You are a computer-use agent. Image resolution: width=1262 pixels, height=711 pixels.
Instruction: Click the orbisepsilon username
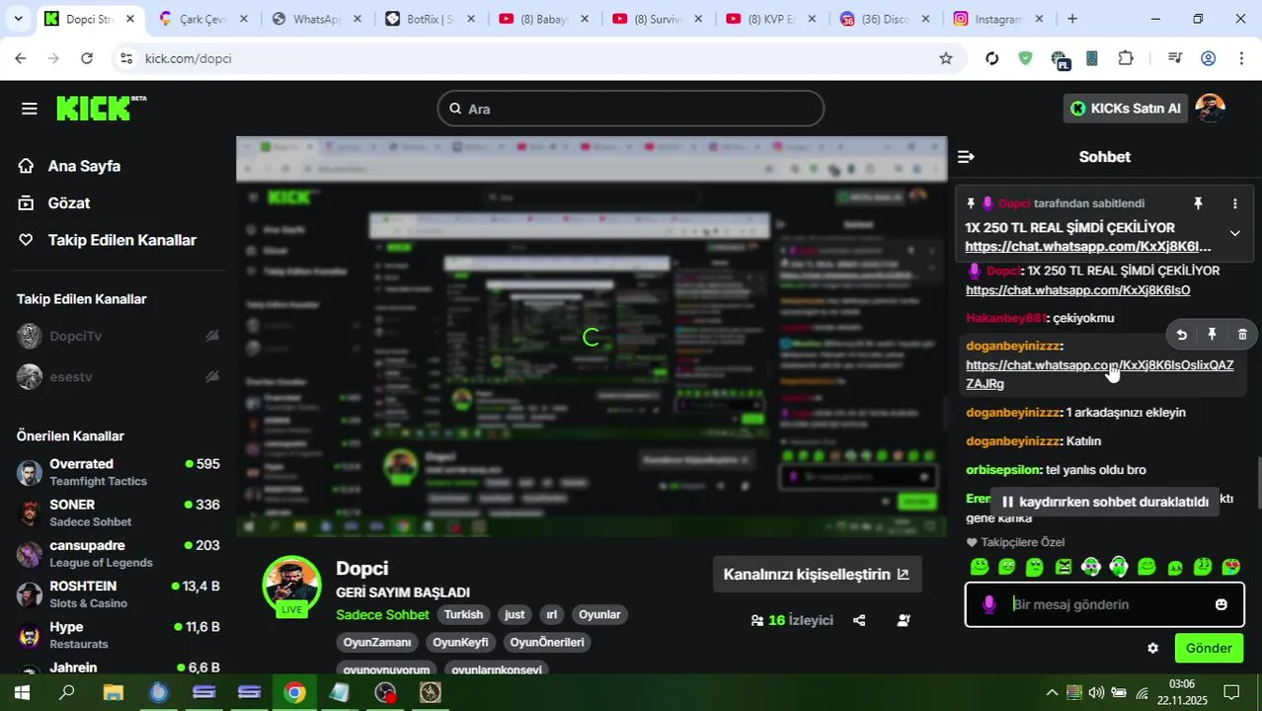(1003, 470)
